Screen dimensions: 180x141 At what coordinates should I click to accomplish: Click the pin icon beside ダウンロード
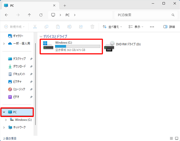coord(31,67)
